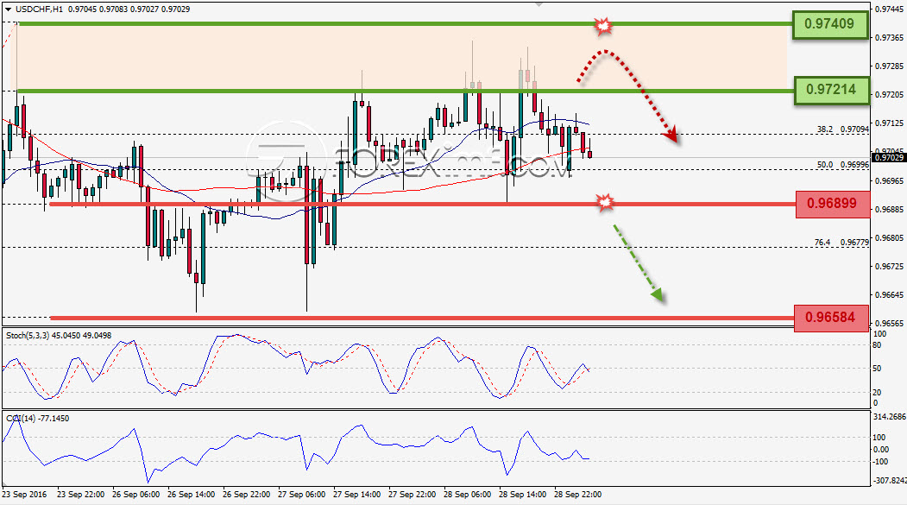Click the Stoch(5,3,3) indicator label
The image size is (907, 505).
pos(59,336)
